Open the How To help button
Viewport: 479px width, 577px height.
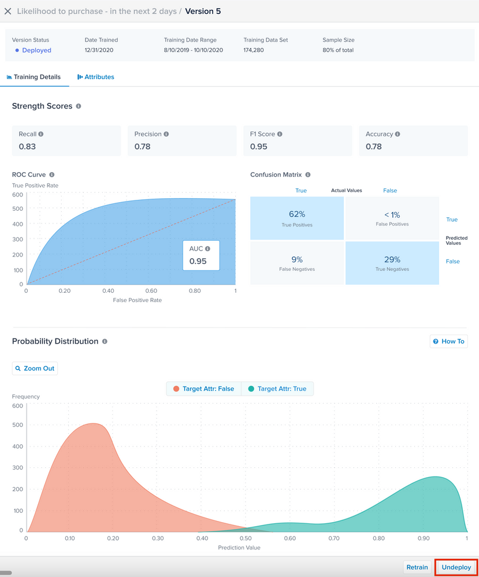coord(448,341)
